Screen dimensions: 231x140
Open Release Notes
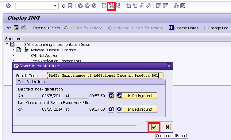(183, 28)
